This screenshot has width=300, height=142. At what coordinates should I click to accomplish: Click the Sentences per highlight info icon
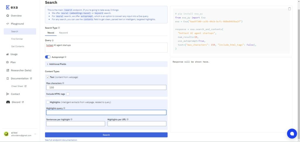(x=71, y=119)
